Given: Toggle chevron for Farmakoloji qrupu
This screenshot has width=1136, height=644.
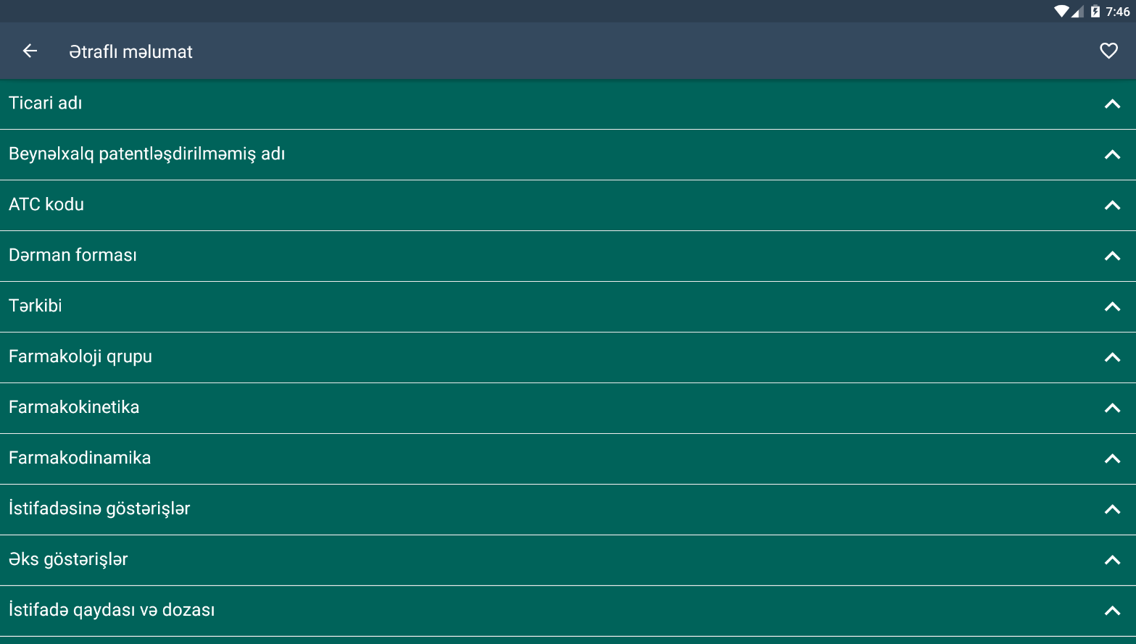Looking at the screenshot, I should tap(1112, 358).
